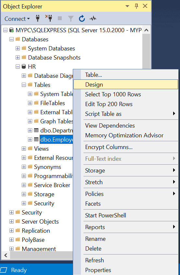Expand the PolyBase node
180x275 pixels.
point(11,240)
